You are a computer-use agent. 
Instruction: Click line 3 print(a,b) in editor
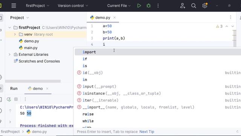[x=114, y=38]
